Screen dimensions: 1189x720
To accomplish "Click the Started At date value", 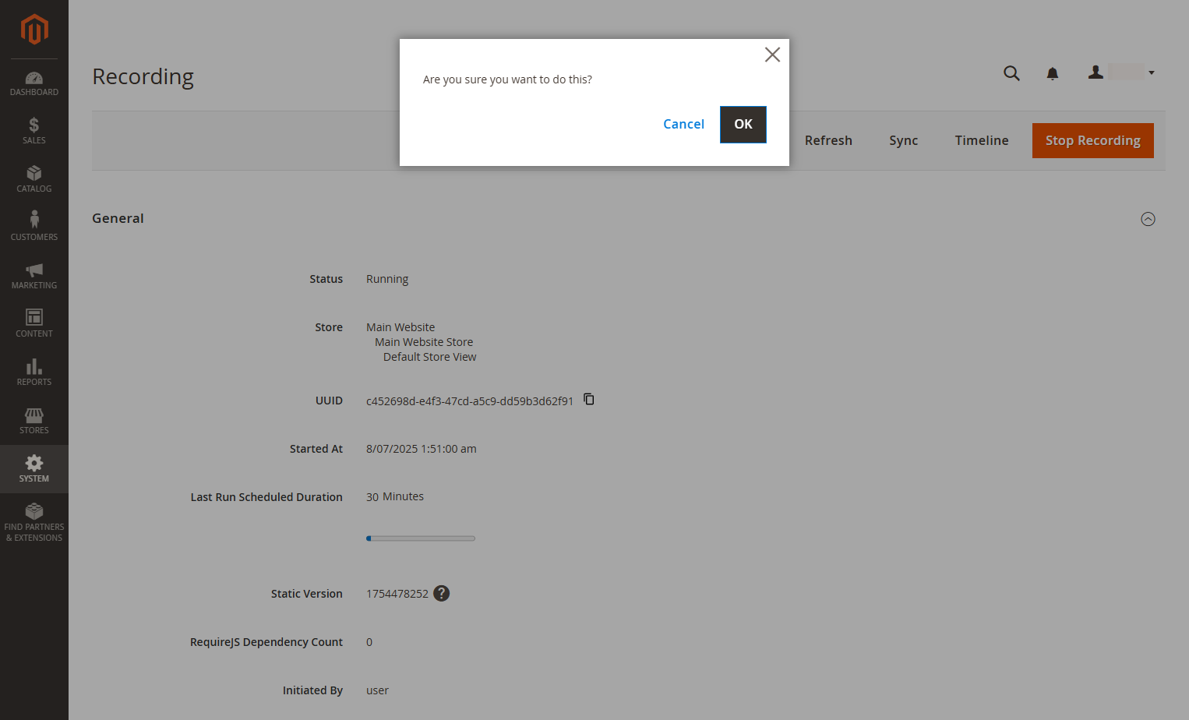I will [422, 449].
